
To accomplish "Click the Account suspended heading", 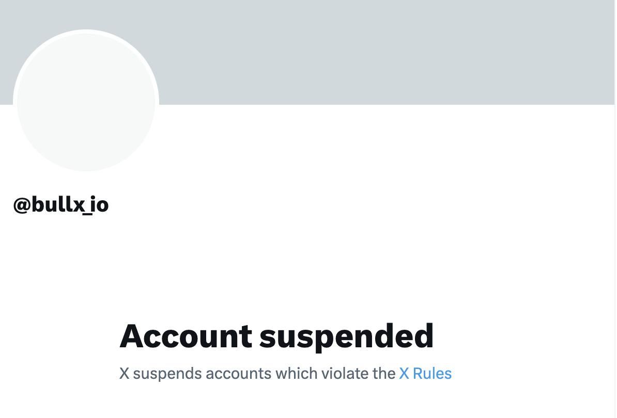I will (x=276, y=335).
